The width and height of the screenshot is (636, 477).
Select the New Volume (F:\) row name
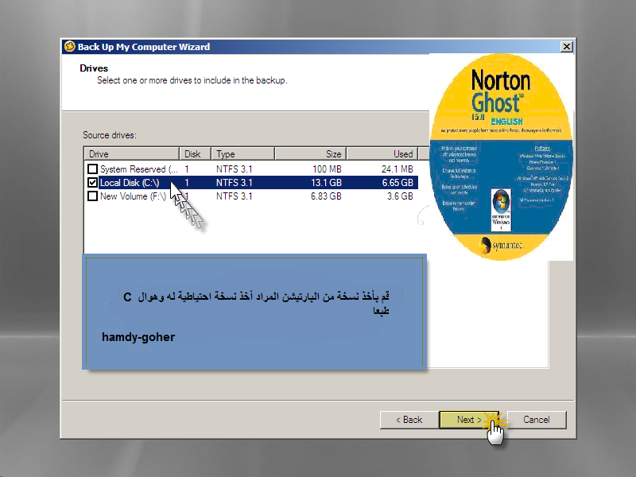click(133, 196)
